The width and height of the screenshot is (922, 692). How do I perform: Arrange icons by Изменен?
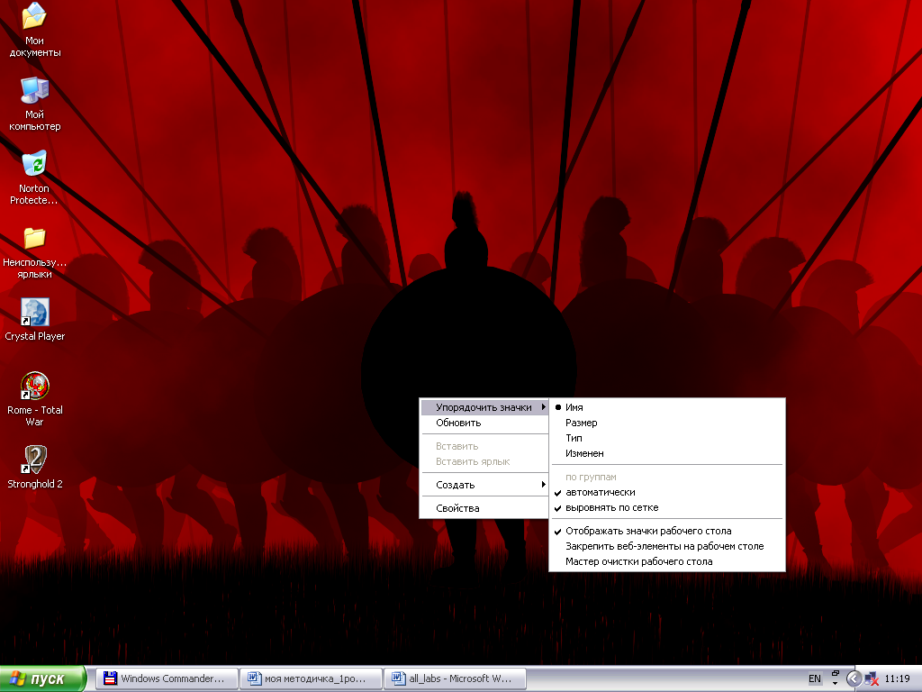click(x=667, y=453)
